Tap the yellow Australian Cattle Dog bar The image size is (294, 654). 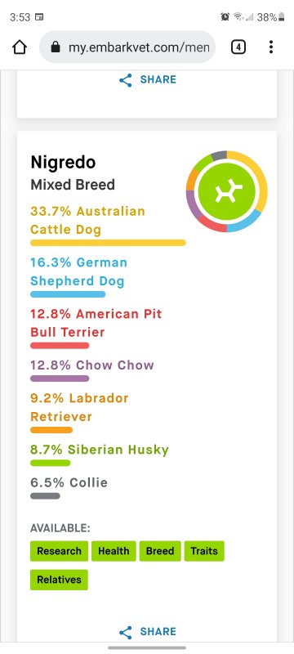[108, 243]
